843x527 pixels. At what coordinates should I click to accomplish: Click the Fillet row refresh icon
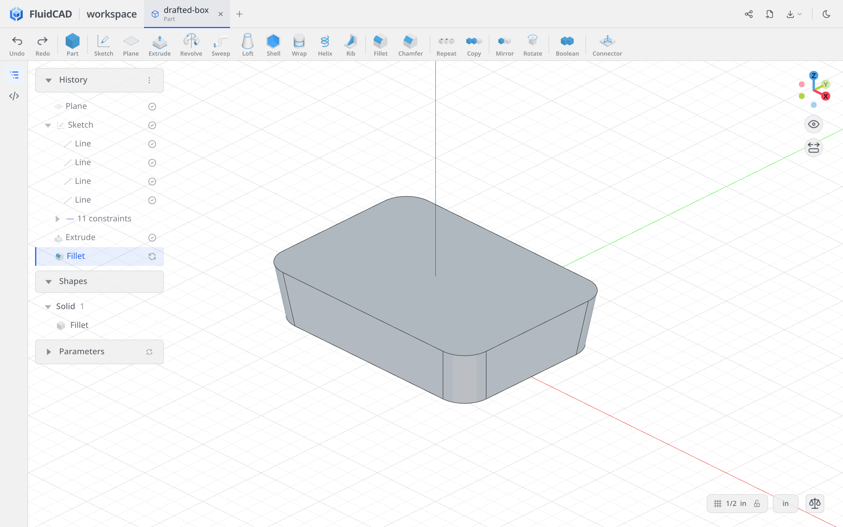click(x=152, y=256)
